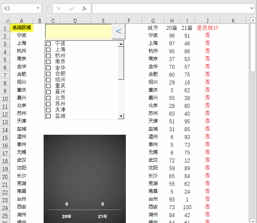Click the 否 cell in 长沙 row
This screenshot has width=257, height=223.
coord(207,175)
